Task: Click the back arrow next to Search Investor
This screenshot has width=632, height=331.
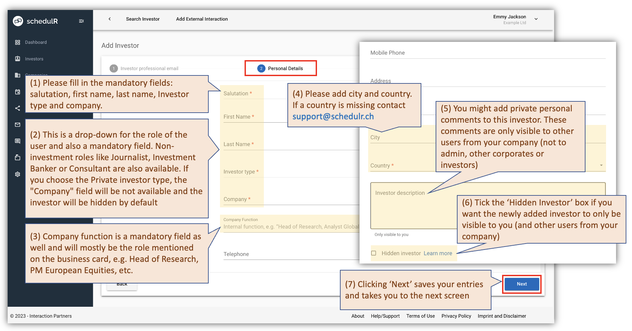Action: (110, 19)
